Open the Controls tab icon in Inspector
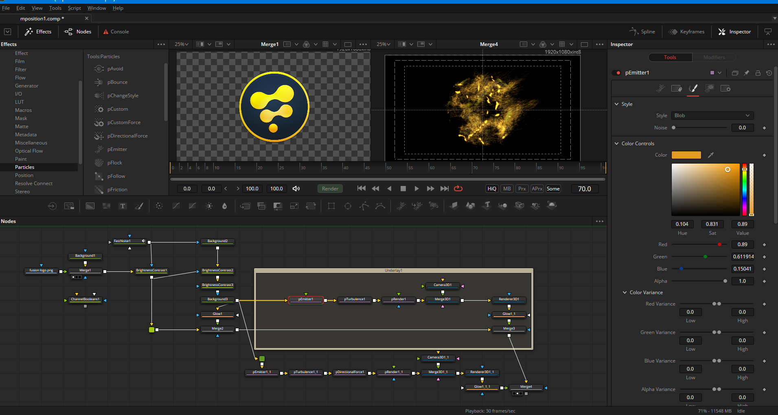This screenshot has height=415, width=778. click(660, 88)
